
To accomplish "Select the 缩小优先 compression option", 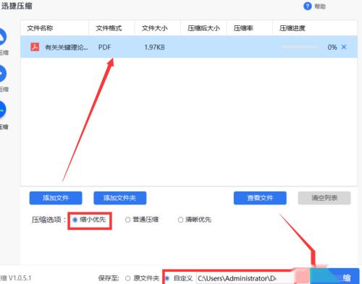I will pyautogui.click(x=89, y=220).
